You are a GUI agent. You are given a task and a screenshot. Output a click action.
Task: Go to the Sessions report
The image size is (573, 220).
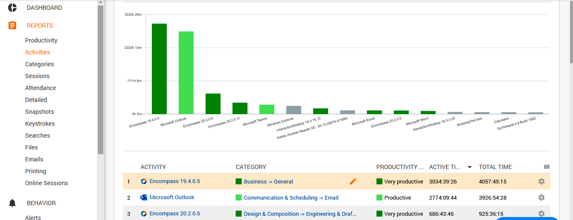pyautogui.click(x=37, y=76)
